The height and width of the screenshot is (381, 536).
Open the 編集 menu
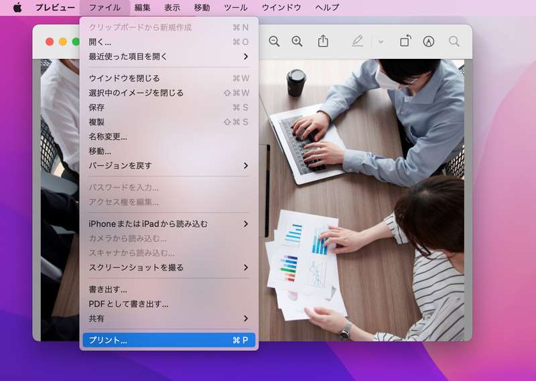click(x=142, y=7)
